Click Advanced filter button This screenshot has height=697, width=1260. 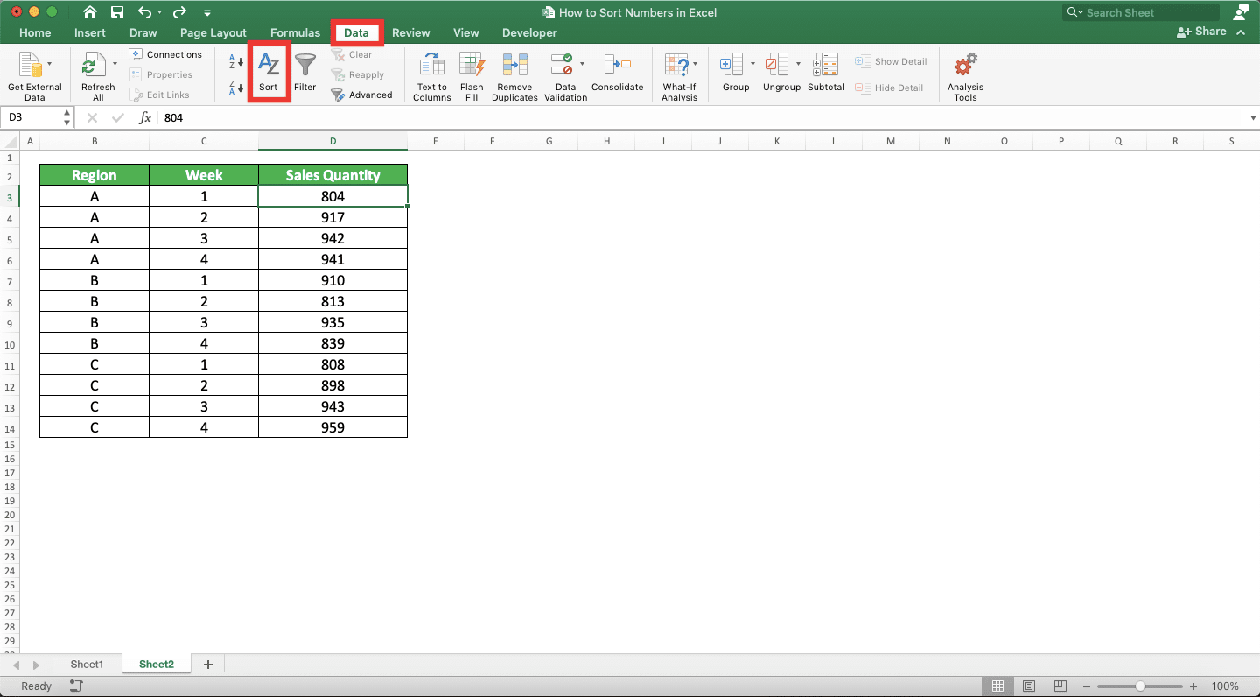361,95
